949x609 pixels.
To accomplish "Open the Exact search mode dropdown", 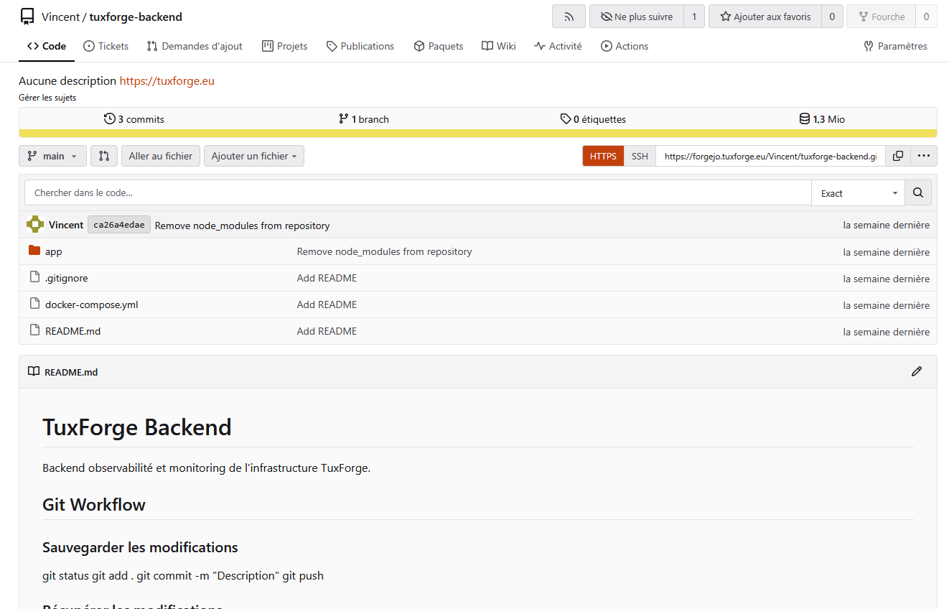I will pyautogui.click(x=859, y=192).
